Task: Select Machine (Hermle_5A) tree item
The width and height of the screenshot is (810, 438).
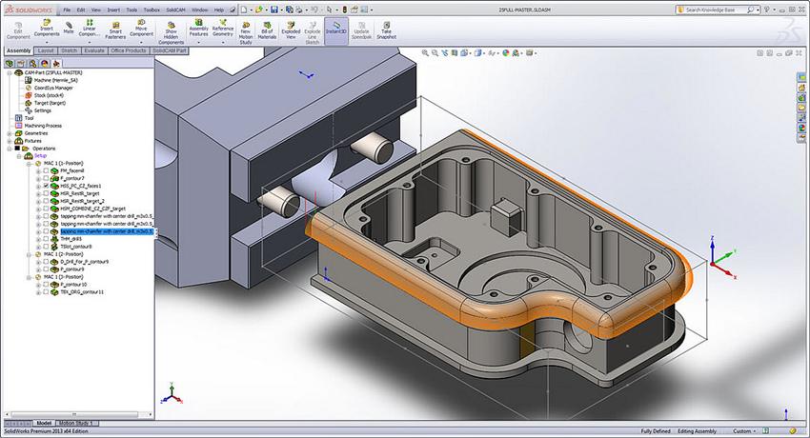Action: pos(55,81)
